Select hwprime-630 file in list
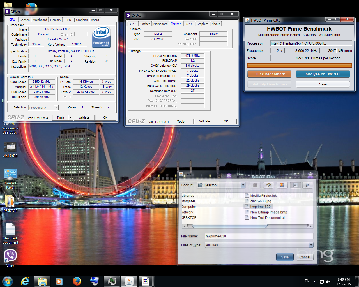Image resolution: width=359 pixels, height=287 pixels. pyautogui.click(x=258, y=207)
